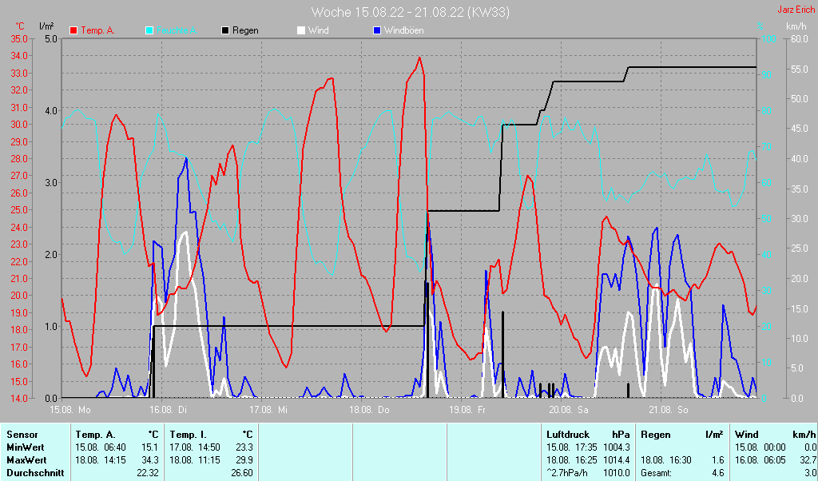Click the 'Regen' column header in the table
Viewport: 818px width, 481px height.
click(655, 435)
